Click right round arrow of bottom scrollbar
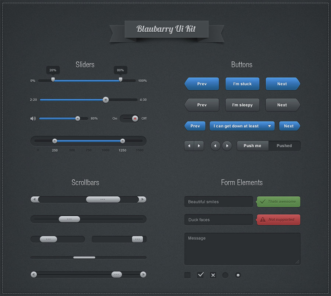331x296 pixels. point(143,275)
